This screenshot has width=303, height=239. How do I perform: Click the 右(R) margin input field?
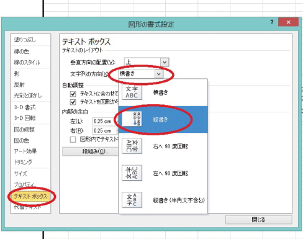coord(105,131)
